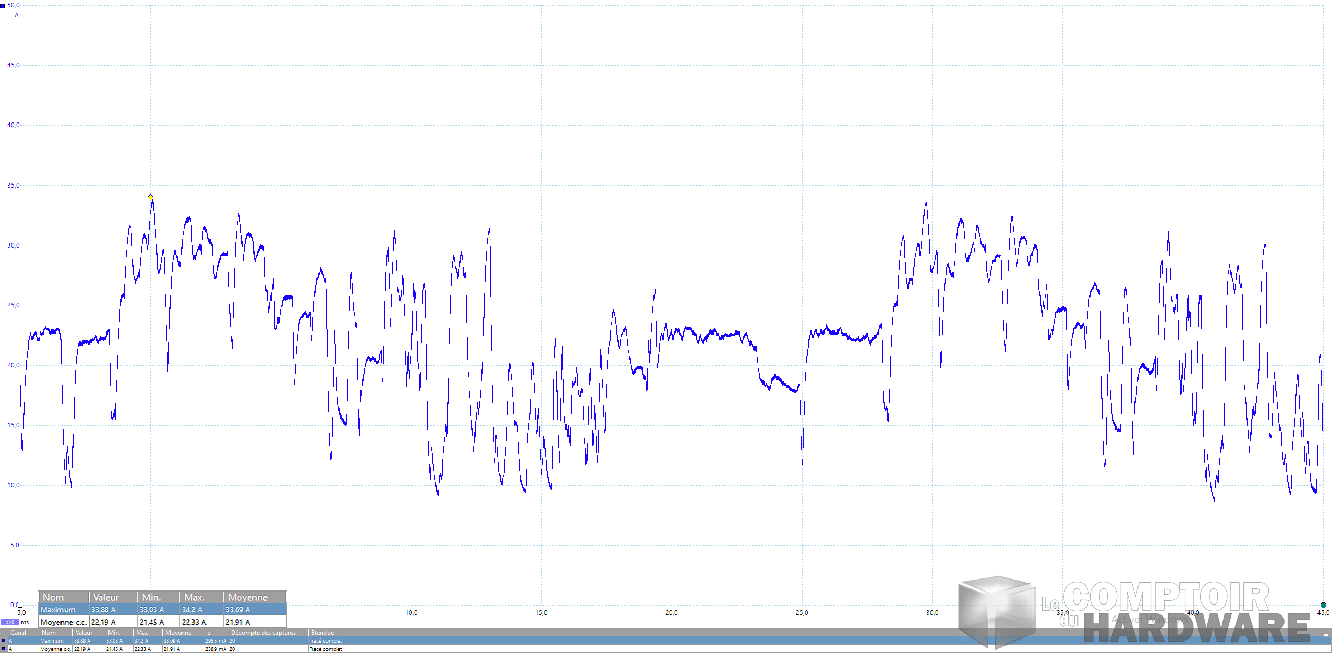Select the Moyenne c.c. name cell in the bottom measurements table
This screenshot has width=1332, height=653.
coord(55,649)
